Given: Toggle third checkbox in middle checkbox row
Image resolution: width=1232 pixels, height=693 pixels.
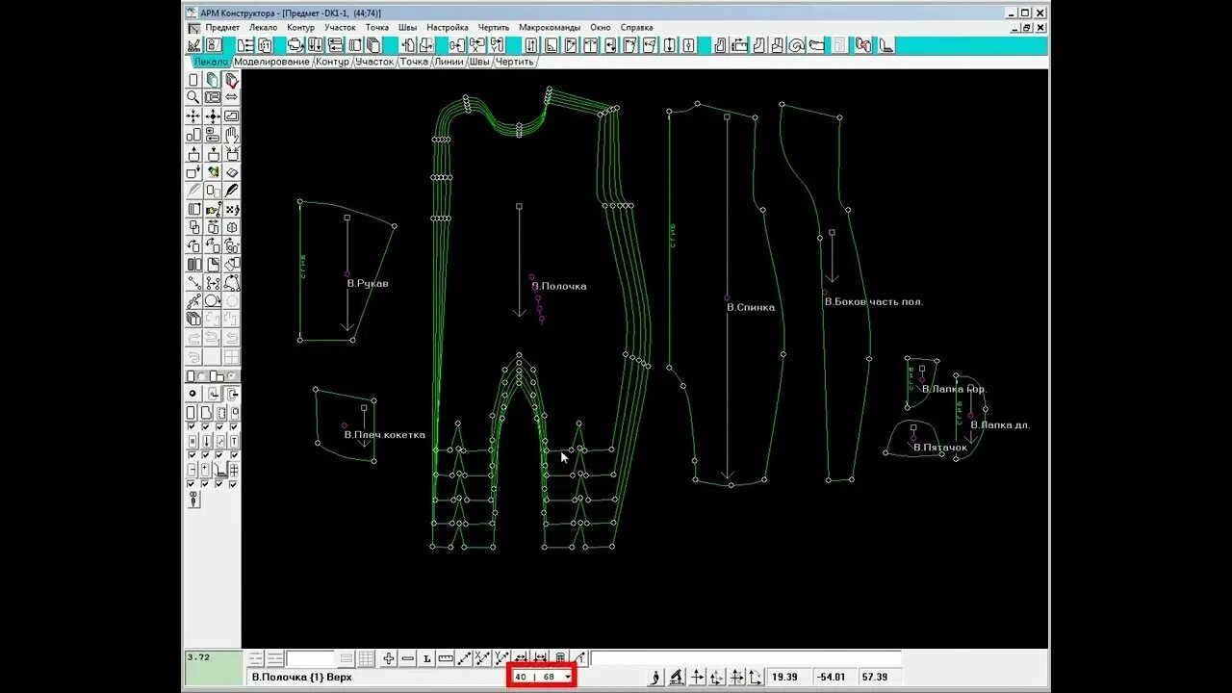Looking at the screenshot, I should [219, 454].
